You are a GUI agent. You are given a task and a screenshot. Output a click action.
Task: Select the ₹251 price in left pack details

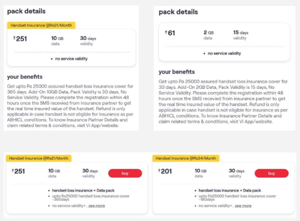pos(20,39)
